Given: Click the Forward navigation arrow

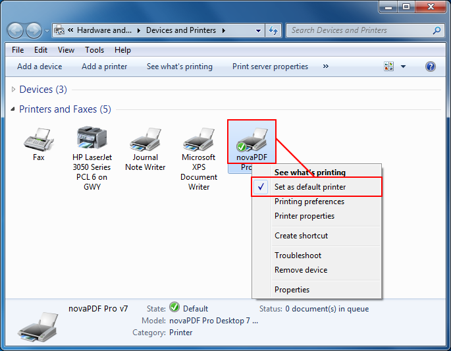Looking at the screenshot, I should 34,30.
